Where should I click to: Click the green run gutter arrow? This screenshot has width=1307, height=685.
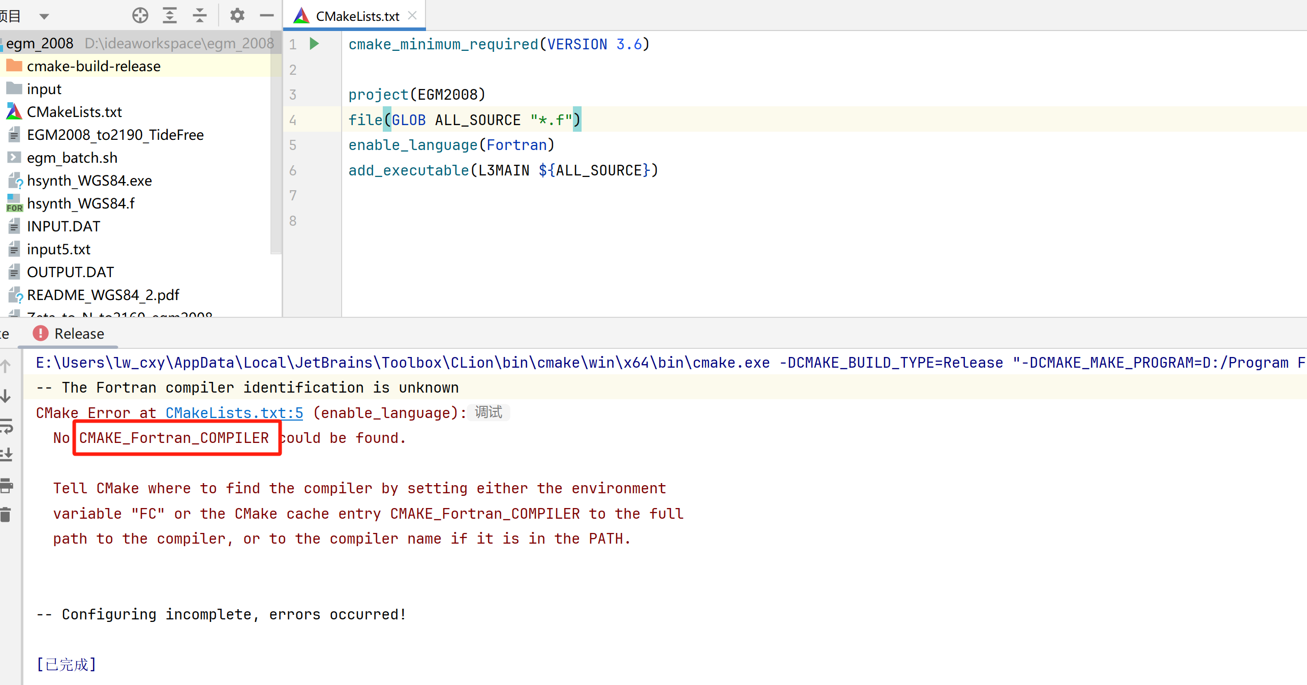(x=314, y=44)
